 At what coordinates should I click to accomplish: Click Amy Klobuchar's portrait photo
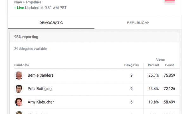coord(19,102)
